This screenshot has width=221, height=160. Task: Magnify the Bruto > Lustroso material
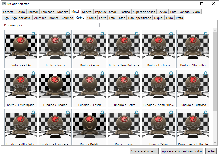171,34
